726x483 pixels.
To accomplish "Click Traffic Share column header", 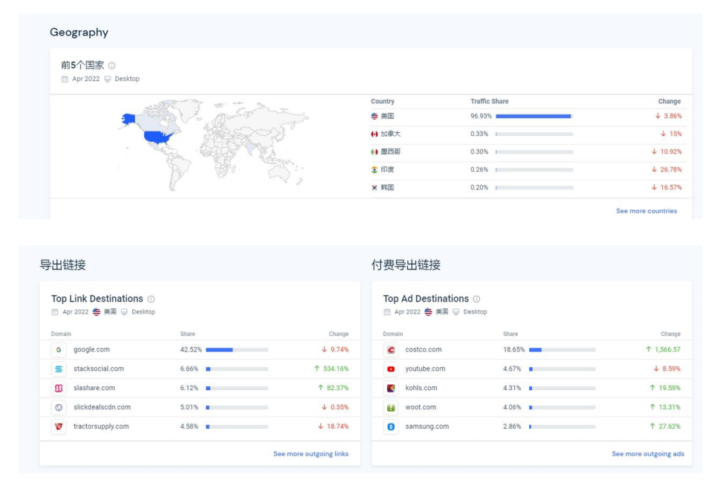I will pos(490,101).
